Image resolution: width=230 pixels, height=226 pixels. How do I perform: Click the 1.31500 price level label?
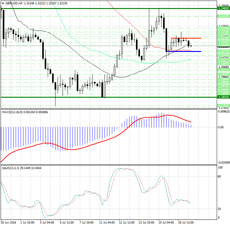pyautogui.click(x=224, y=55)
